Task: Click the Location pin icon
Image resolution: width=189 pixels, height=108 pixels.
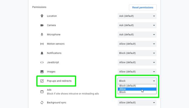Action: [x=42, y=16]
